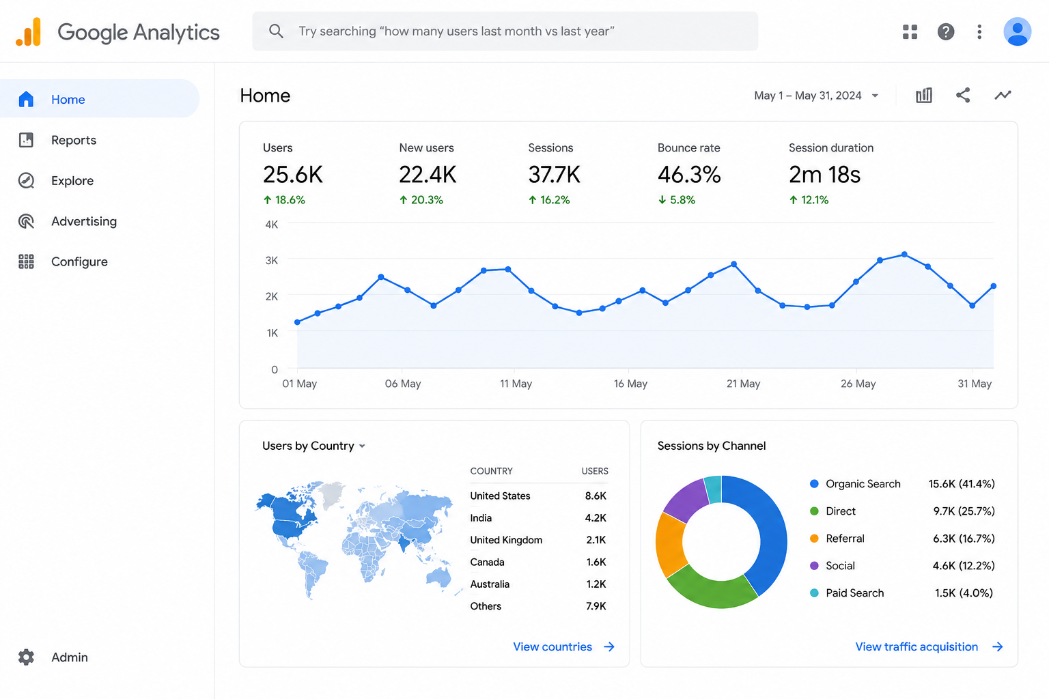This screenshot has width=1049, height=699.
Task: Expand the May 1 – May 31 date range dropdown
Action: click(x=816, y=96)
